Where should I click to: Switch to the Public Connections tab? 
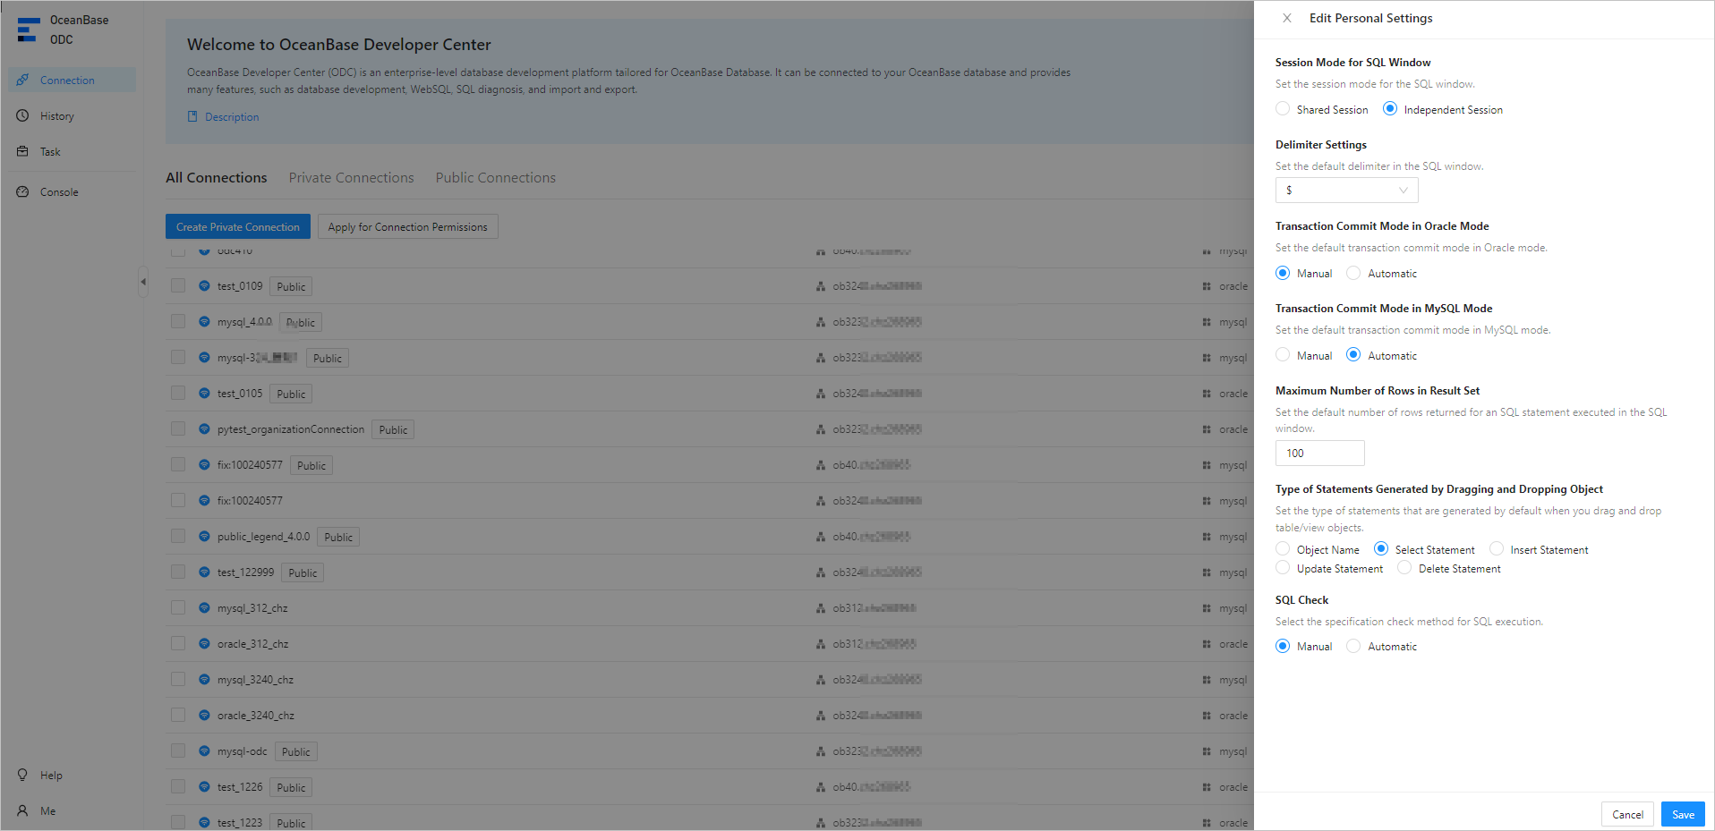[x=495, y=178]
